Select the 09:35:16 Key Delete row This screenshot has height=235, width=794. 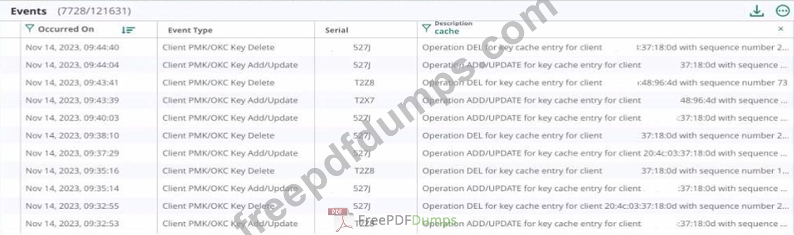(x=397, y=171)
